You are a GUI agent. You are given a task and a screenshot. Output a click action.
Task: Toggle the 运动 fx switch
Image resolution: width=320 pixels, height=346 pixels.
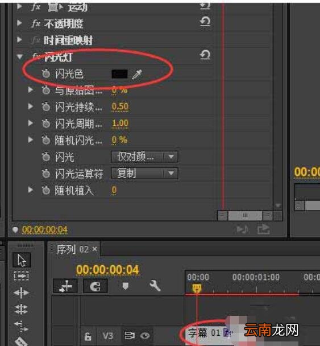(x=36, y=7)
